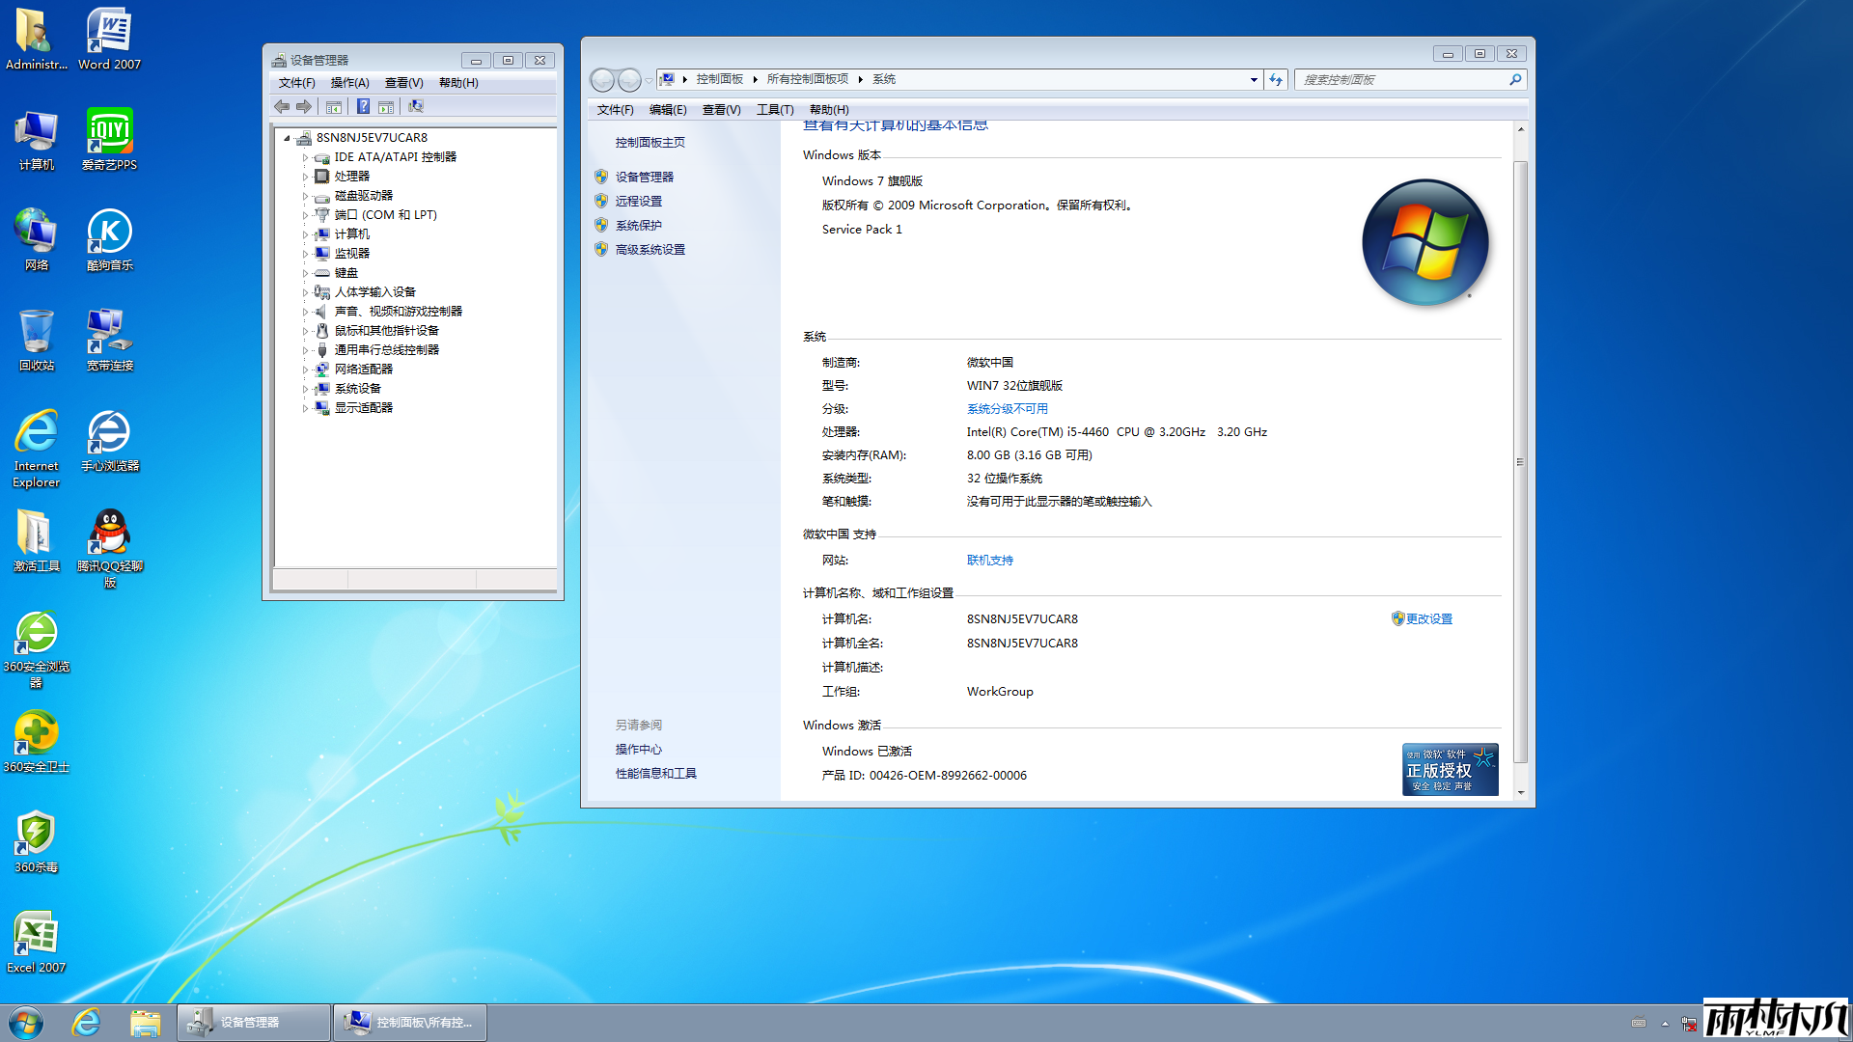The image size is (1853, 1042).
Task: Click the blue help icon in Device Manager toolbar
Action: click(363, 106)
